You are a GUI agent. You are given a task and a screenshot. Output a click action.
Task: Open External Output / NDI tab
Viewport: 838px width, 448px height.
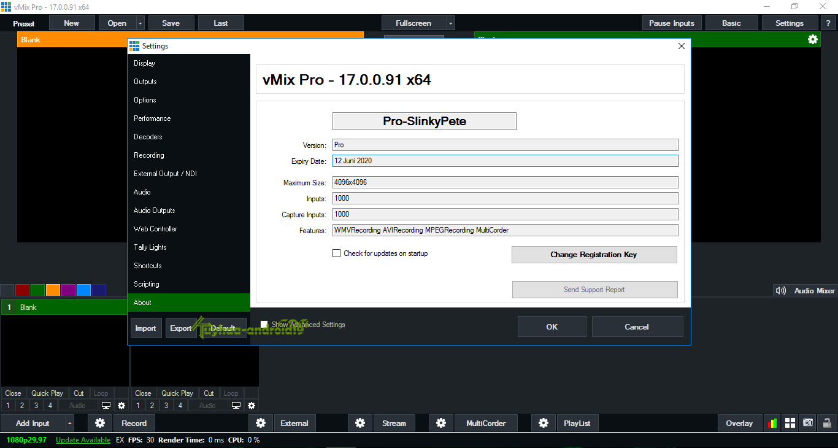(189, 174)
